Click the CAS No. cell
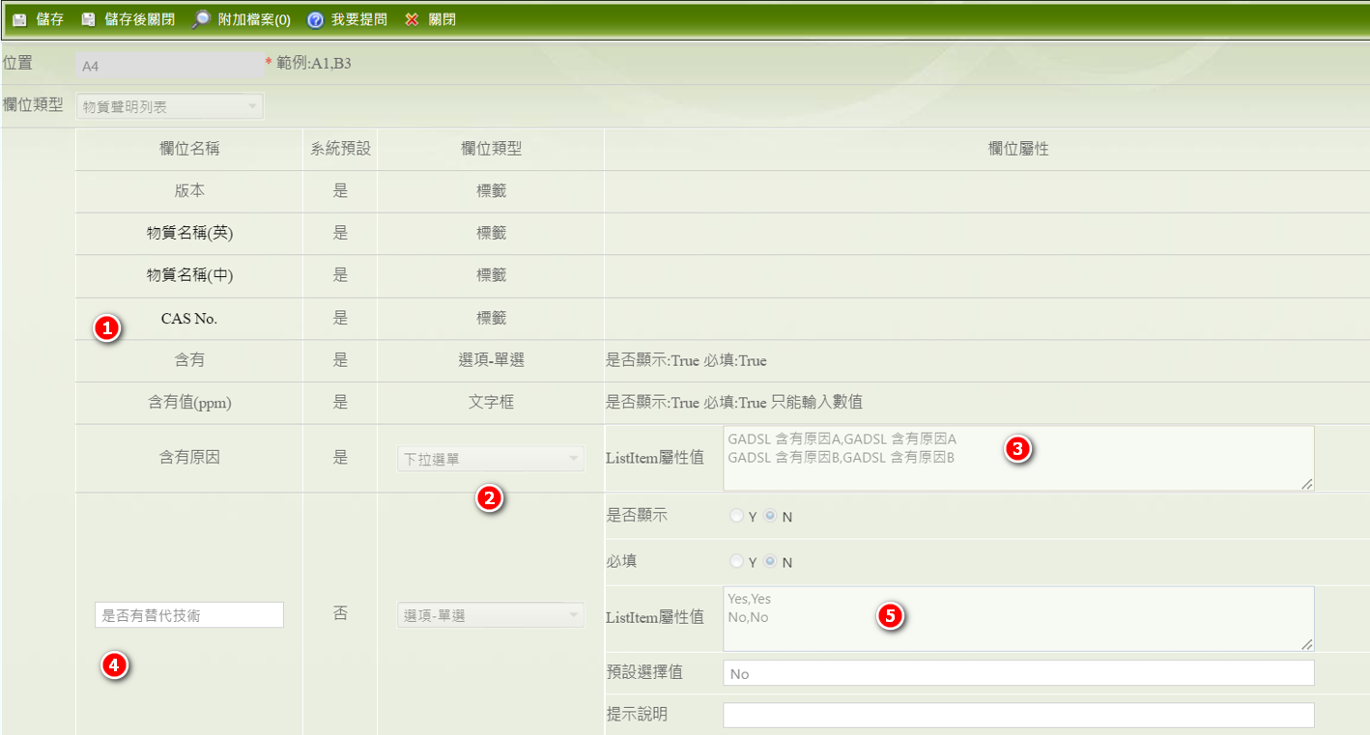The width and height of the screenshot is (1370, 735). [189, 319]
